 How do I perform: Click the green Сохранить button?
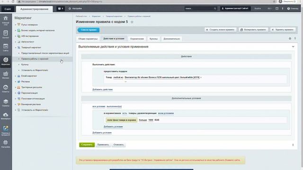click(x=87, y=145)
